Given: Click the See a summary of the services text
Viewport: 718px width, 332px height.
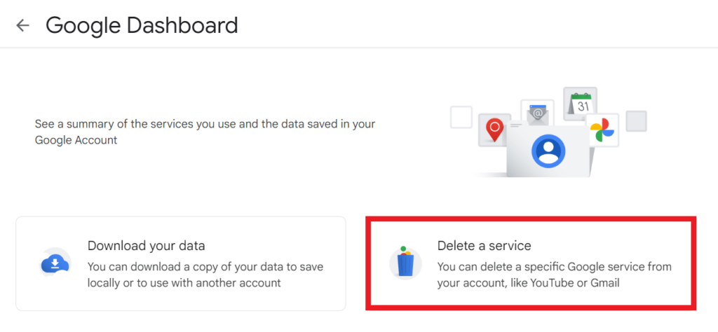Looking at the screenshot, I should pos(205,124).
